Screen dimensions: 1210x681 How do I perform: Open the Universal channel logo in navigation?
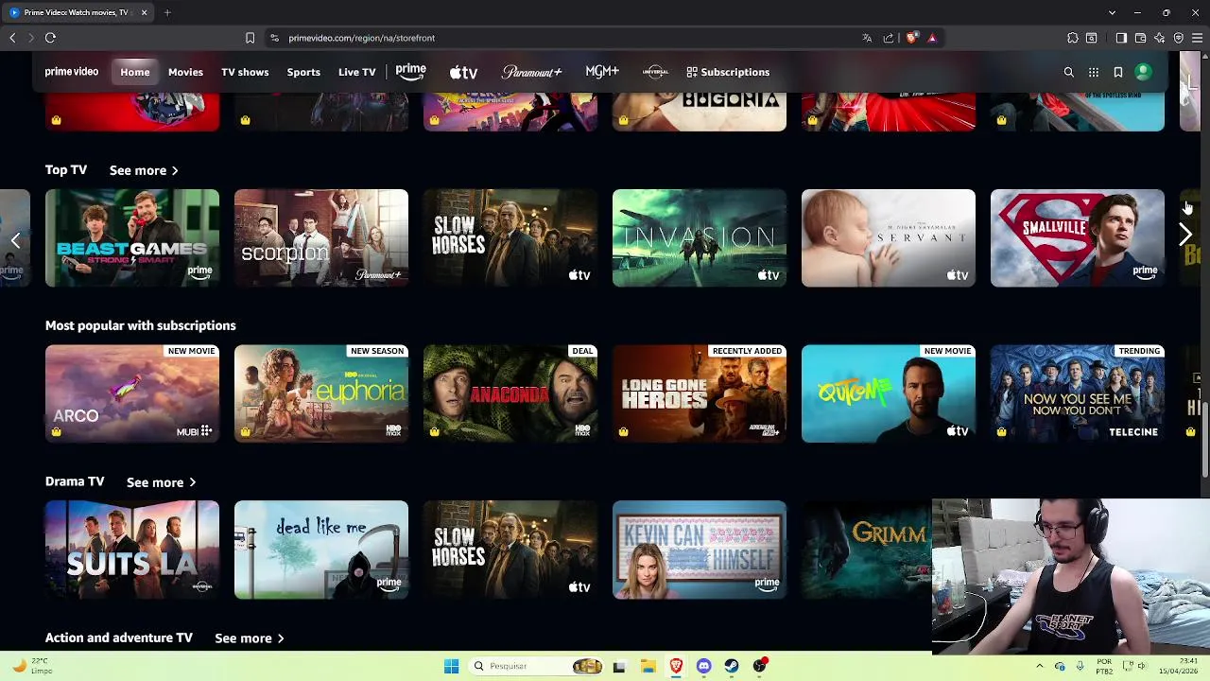[655, 72]
